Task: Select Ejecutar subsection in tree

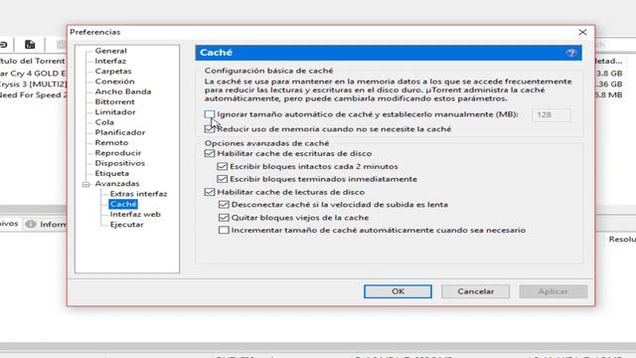Action: click(126, 225)
